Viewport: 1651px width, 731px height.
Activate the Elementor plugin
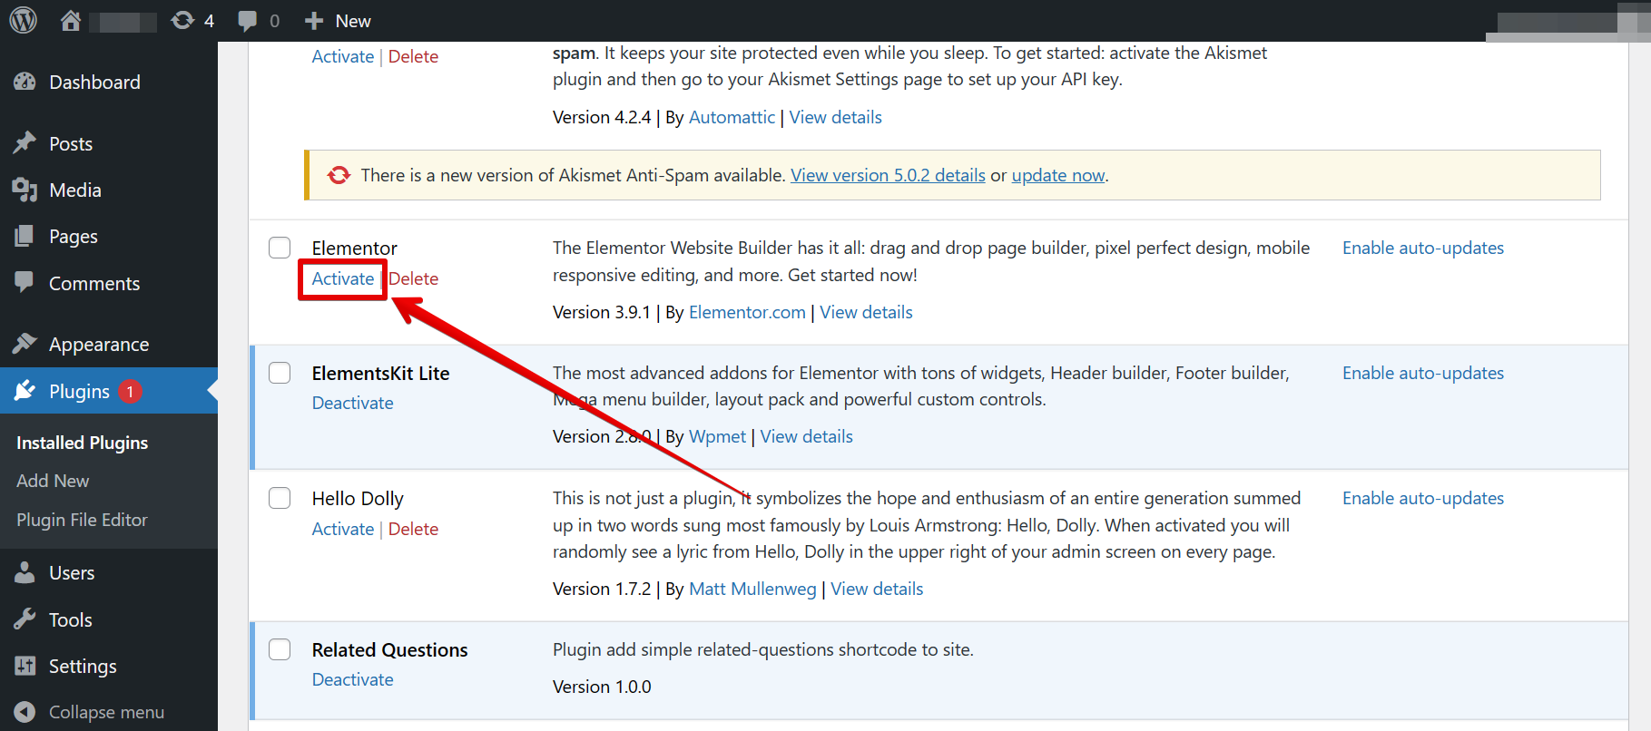click(x=342, y=278)
